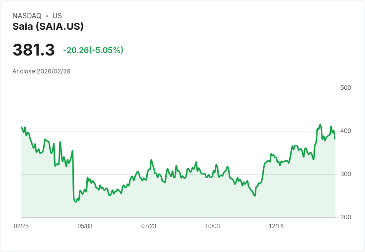Click the 10/03 x-axis date label

click(x=212, y=226)
